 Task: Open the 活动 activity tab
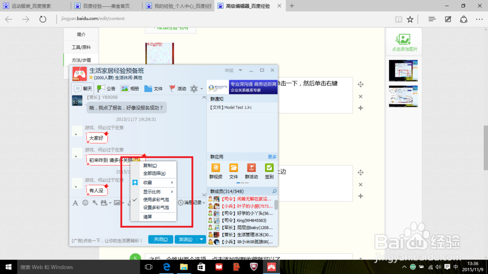(x=178, y=89)
